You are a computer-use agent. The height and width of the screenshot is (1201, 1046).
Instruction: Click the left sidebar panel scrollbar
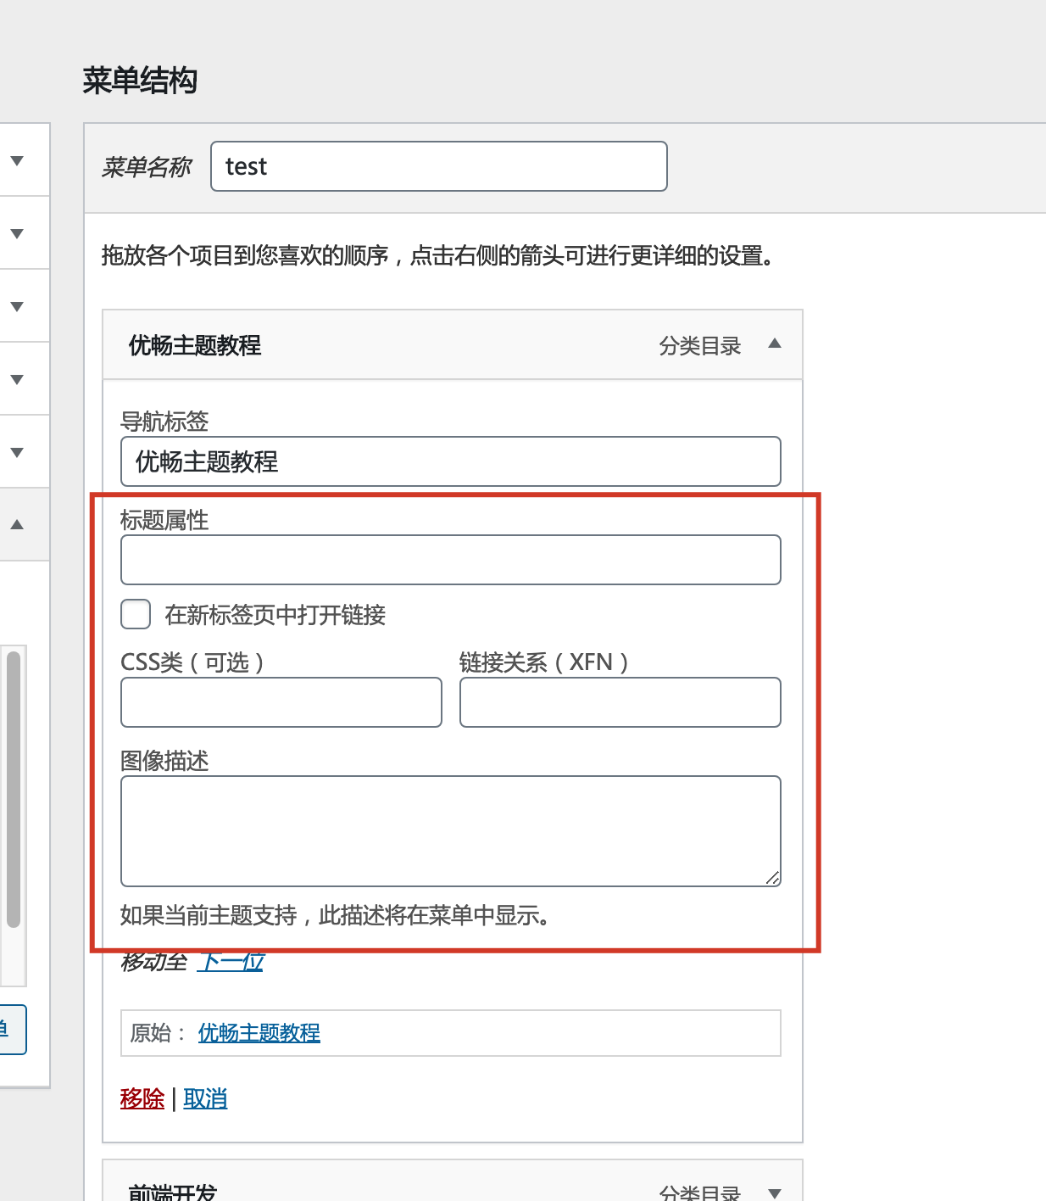coord(13,789)
